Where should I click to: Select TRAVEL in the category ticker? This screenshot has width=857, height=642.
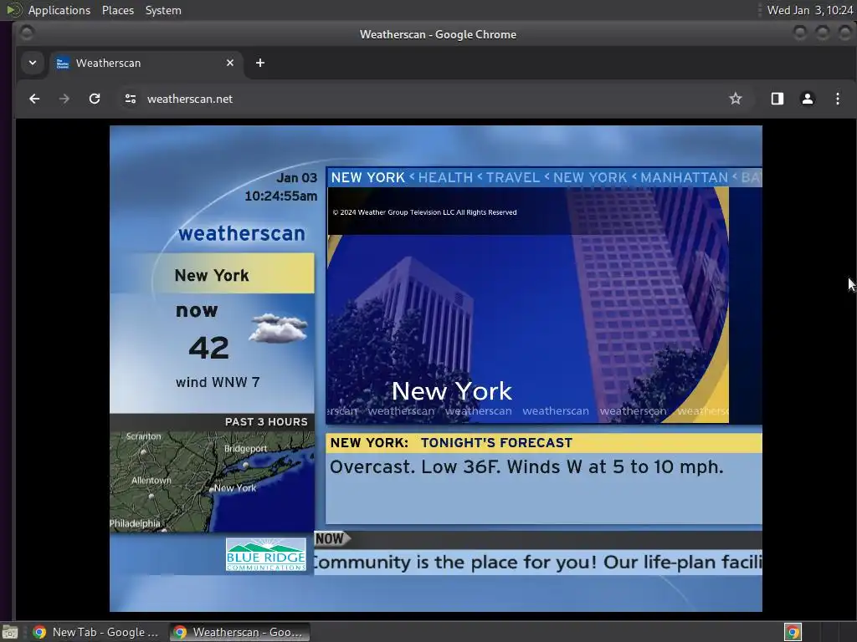pos(513,177)
